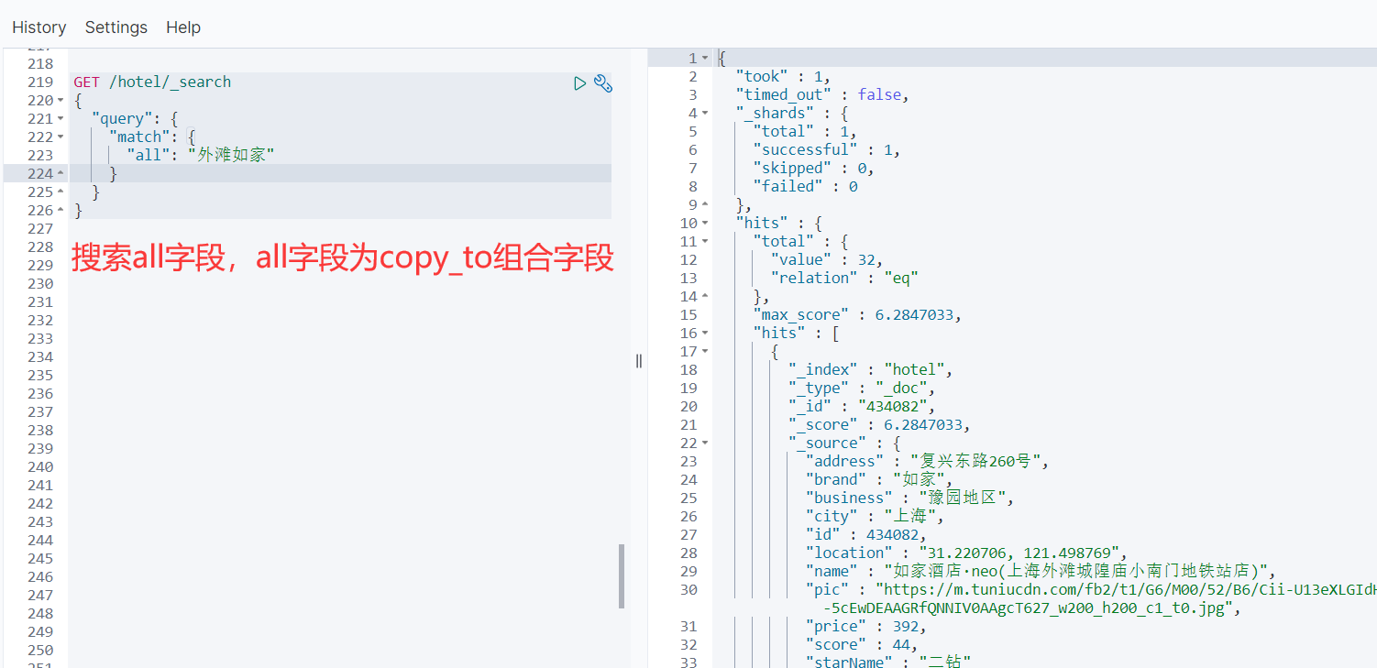Click the "successful" : 1 line
Screen dimensions: 1377x668
(826, 150)
